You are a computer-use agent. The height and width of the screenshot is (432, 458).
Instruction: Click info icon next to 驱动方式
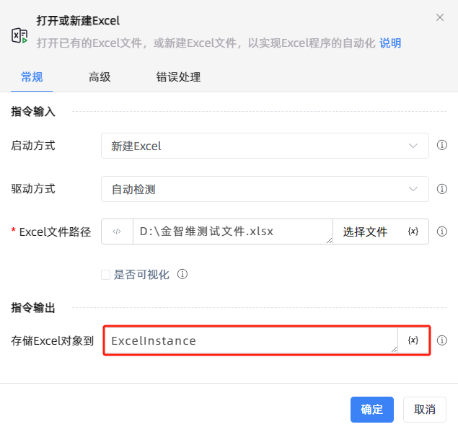[441, 189]
